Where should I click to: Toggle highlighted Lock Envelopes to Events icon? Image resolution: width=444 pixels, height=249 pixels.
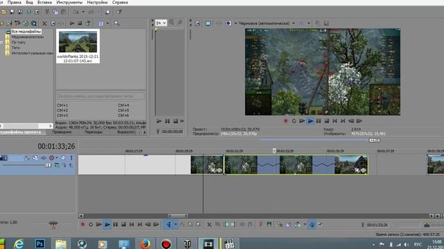click(x=311, y=224)
